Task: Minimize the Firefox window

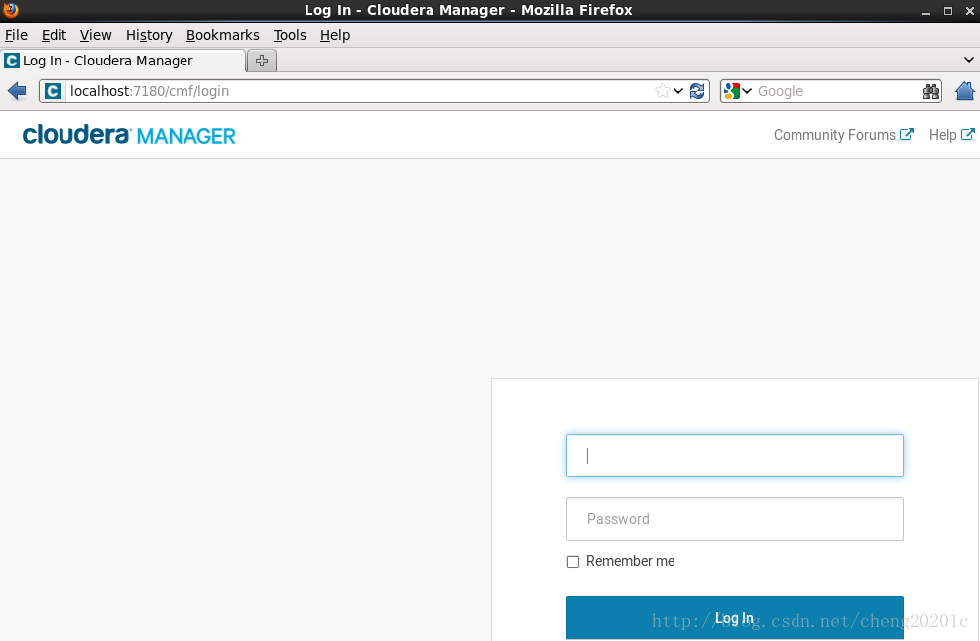Action: point(926,11)
